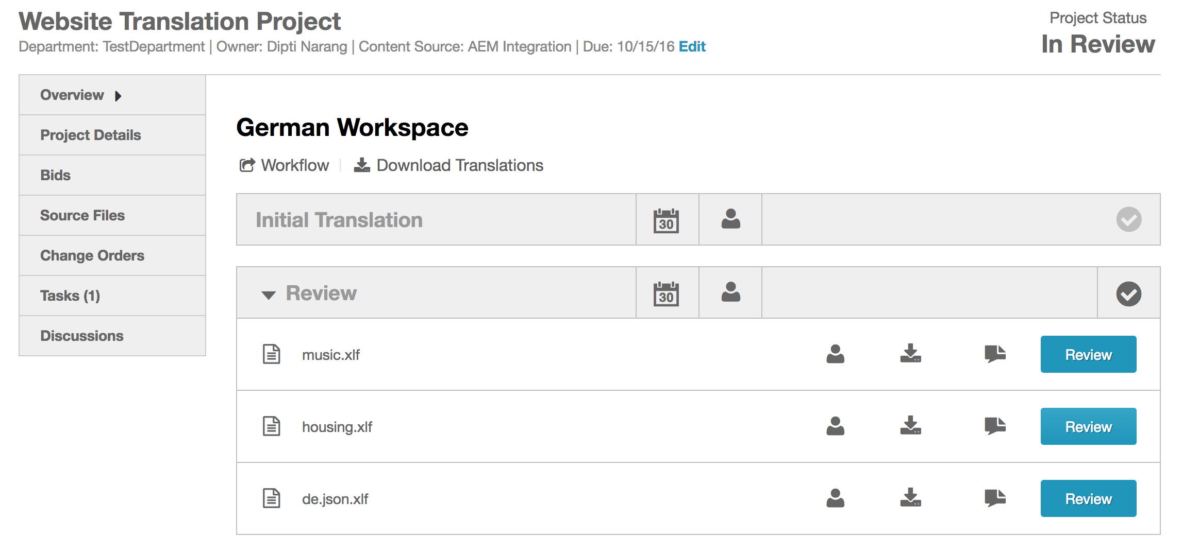Viewport: 1199px width, 553px height.
Task: Download the de.json.xlf file via its icon
Action: tap(910, 498)
